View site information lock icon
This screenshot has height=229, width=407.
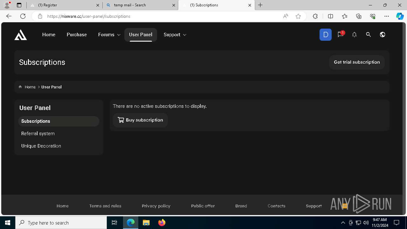40,16
